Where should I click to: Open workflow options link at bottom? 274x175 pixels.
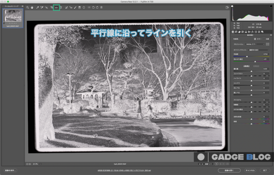(124, 170)
